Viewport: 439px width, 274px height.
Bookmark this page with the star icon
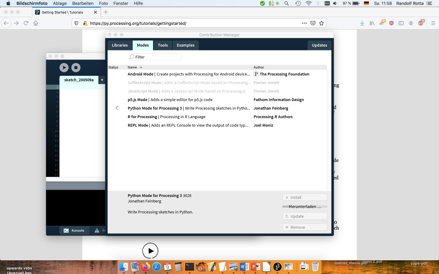pyautogui.click(x=322, y=23)
